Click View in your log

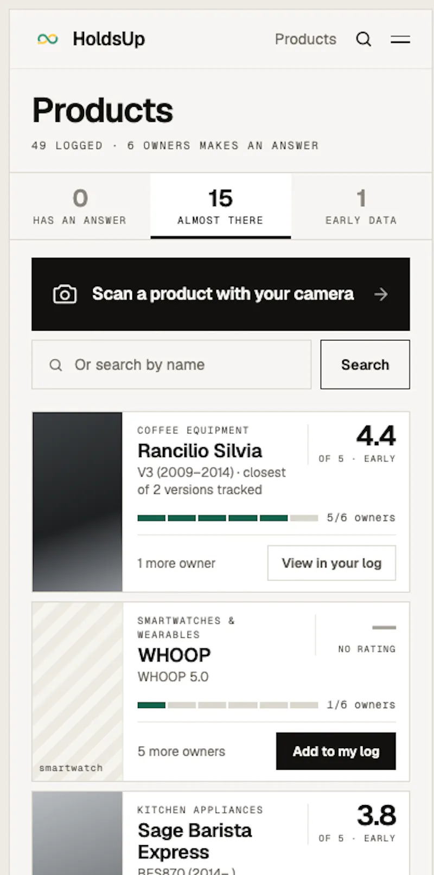(x=331, y=563)
